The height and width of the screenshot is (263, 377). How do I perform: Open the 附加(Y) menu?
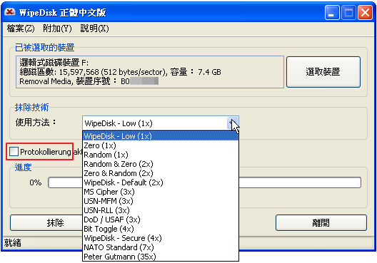pos(57,29)
